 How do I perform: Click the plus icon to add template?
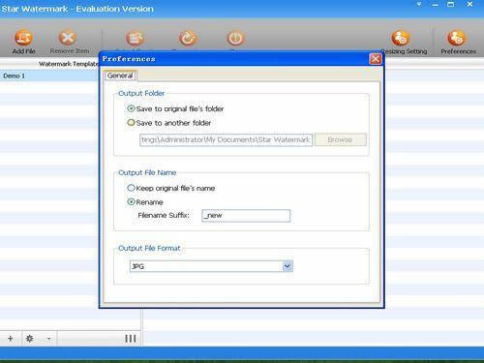pyautogui.click(x=11, y=338)
